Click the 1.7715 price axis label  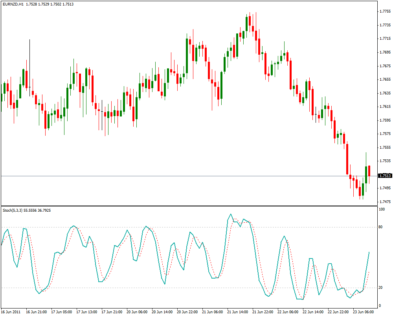[385, 39]
